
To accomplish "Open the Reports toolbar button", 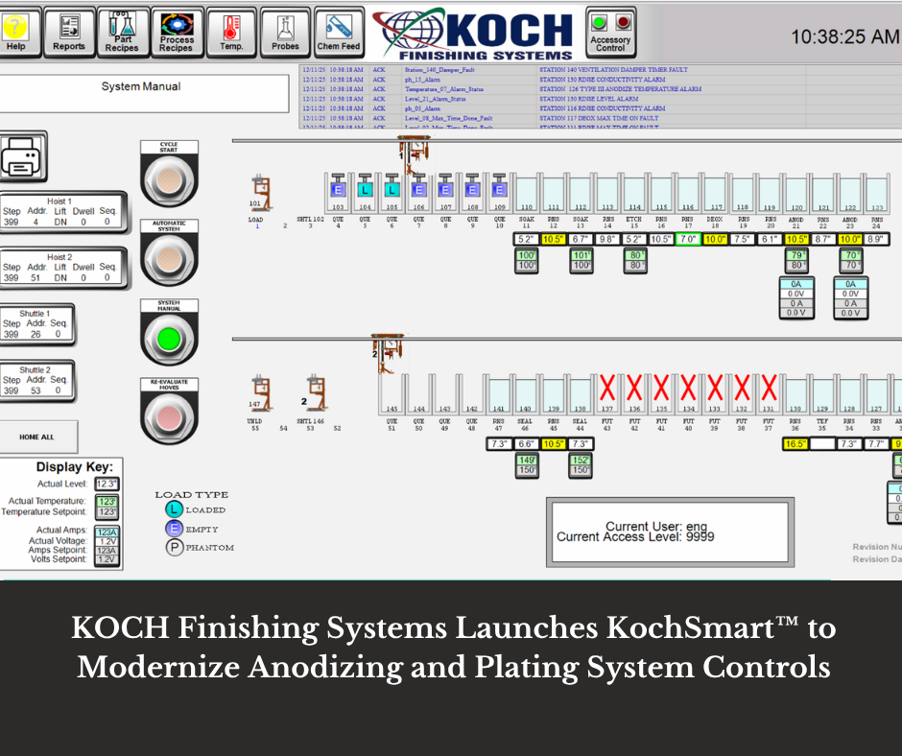I will tap(69, 33).
